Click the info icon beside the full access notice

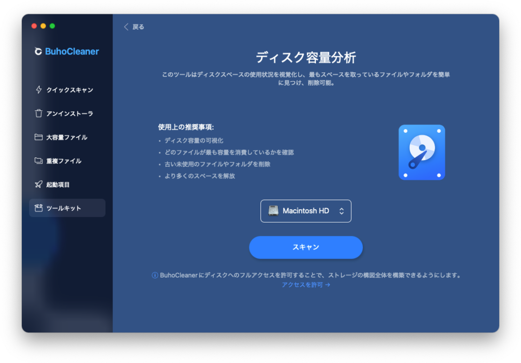click(x=155, y=275)
